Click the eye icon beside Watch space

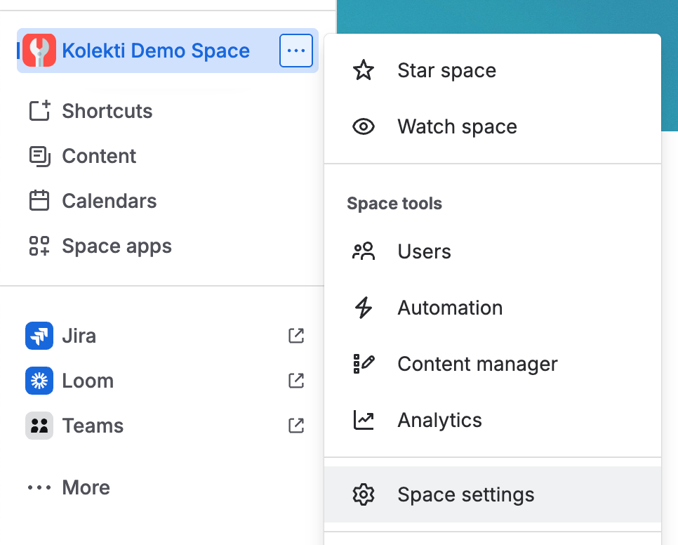tap(363, 126)
